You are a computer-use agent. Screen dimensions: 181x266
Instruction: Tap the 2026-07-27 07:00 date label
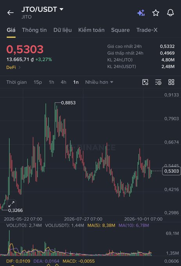tap(83, 219)
